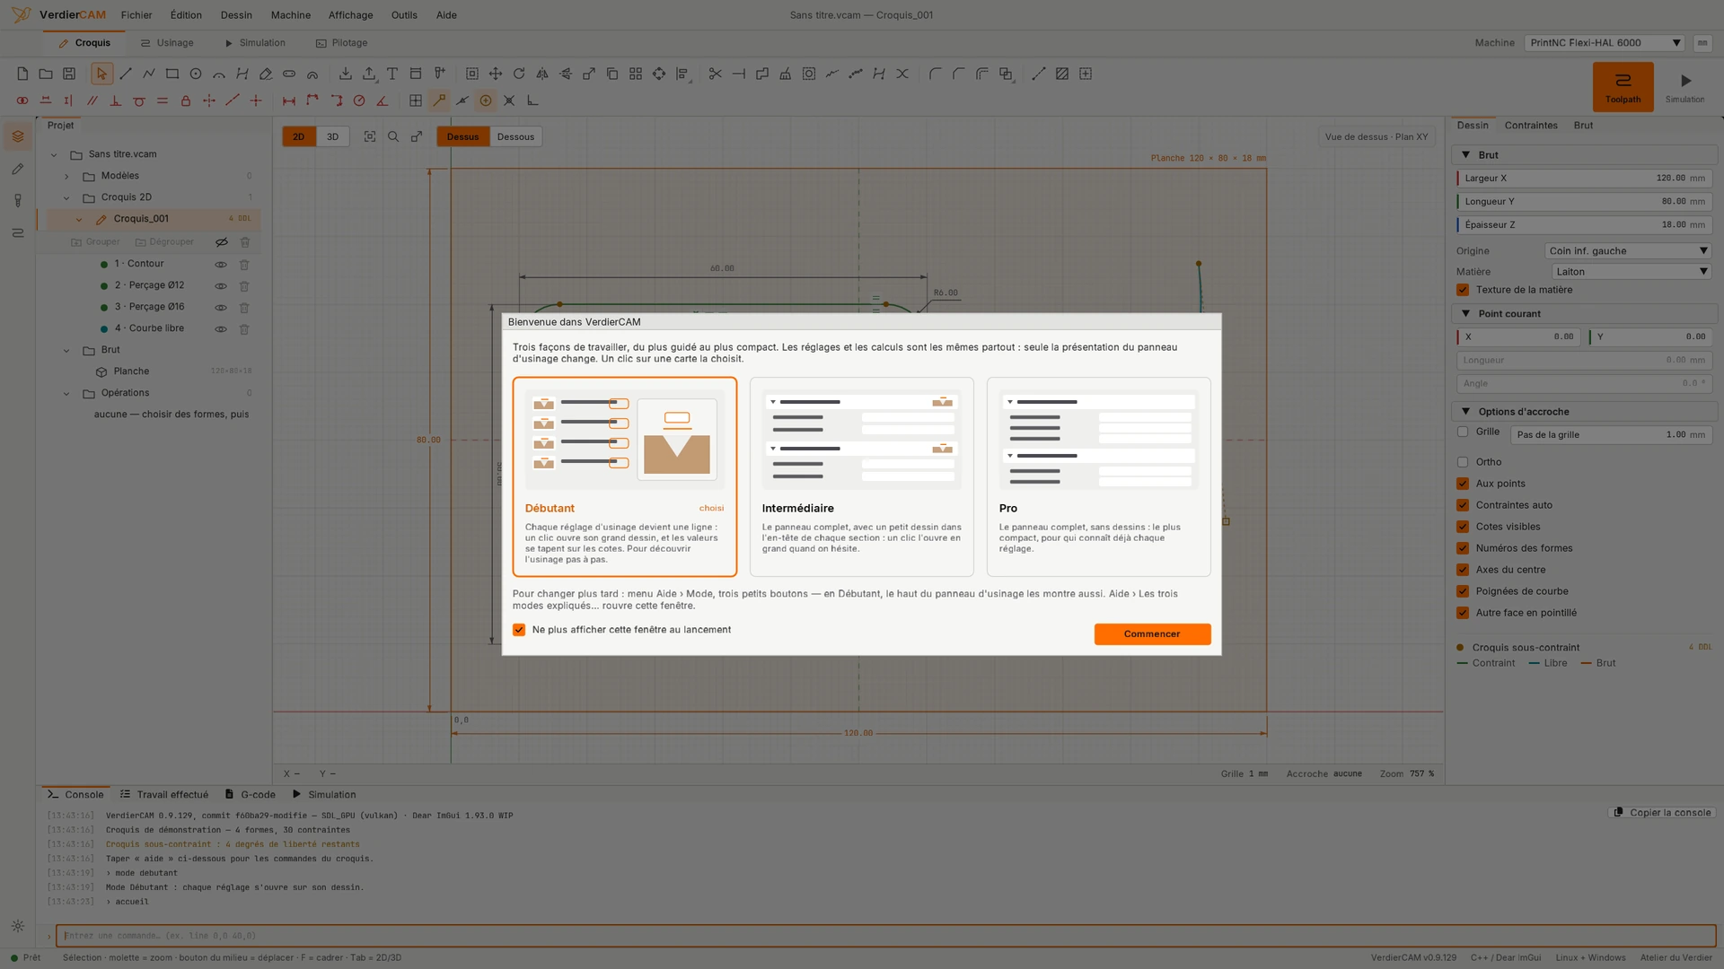
Task: Click the magnifier zoom icon in viewport
Action: click(393, 137)
